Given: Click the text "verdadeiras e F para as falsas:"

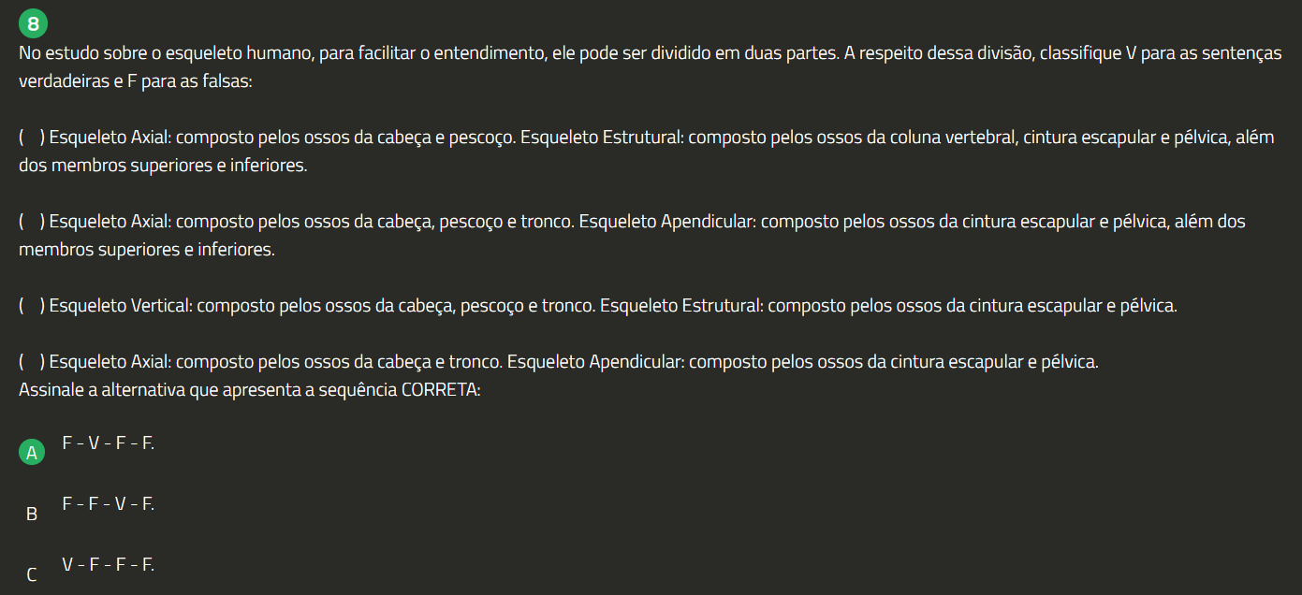Looking at the screenshot, I should pos(136,81).
